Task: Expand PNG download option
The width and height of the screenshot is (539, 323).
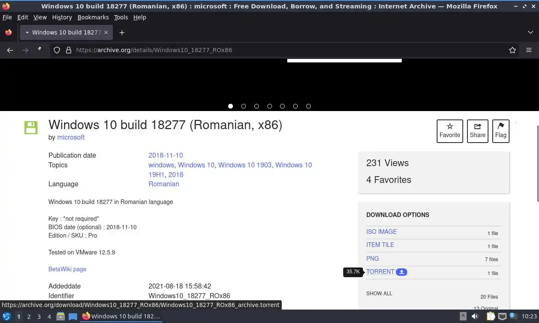Action: [x=373, y=259]
